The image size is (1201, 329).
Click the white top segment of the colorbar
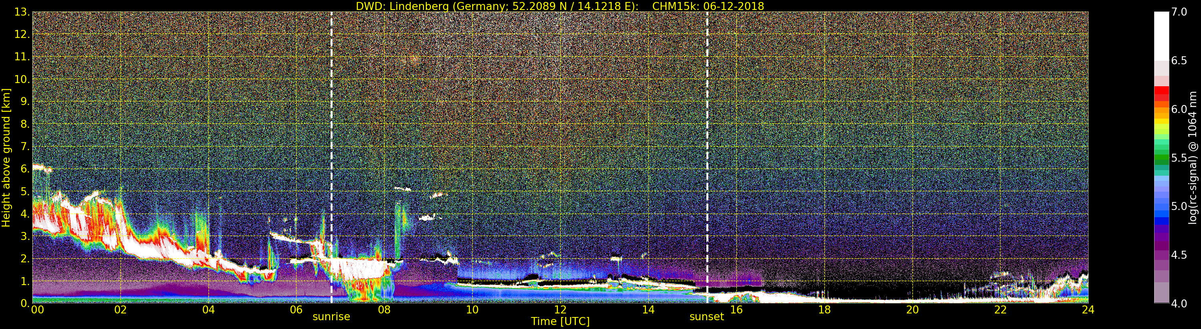tap(1161, 36)
